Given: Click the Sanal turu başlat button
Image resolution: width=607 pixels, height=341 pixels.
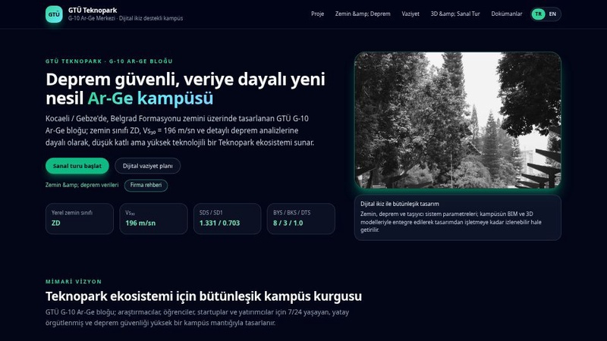Looking at the screenshot, I should click(77, 166).
